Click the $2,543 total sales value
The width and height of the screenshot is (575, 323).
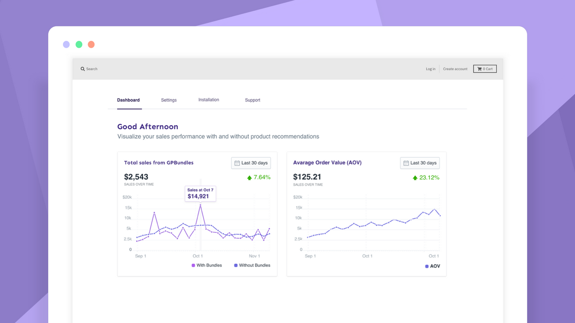point(136,177)
